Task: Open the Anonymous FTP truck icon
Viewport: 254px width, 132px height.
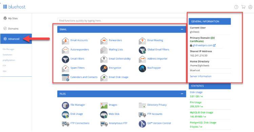Action: pos(104,124)
